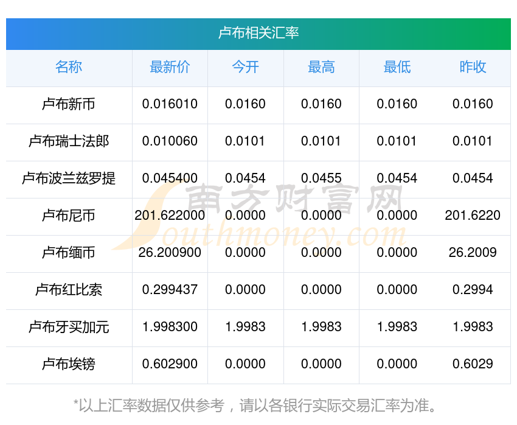Click the disclaimer note below the table
Image resolution: width=517 pixels, height=425 pixels.
(255, 406)
